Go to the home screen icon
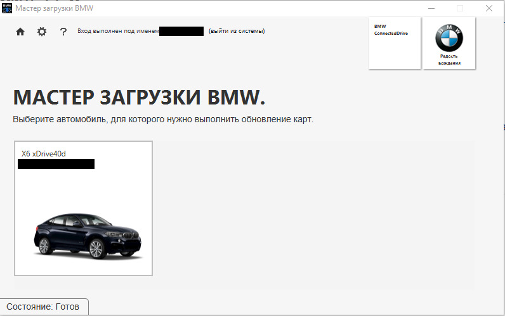The height and width of the screenshot is (316, 505). click(20, 32)
